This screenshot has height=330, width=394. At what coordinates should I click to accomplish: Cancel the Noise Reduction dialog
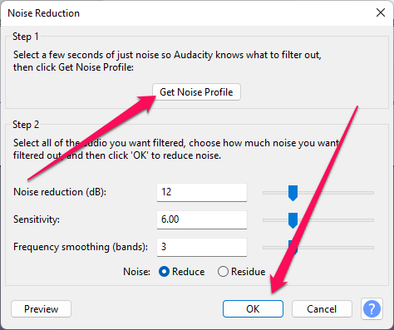tap(322, 308)
